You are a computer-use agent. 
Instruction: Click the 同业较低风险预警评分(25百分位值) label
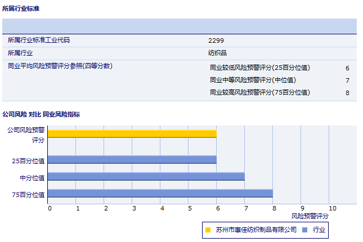point(259,68)
